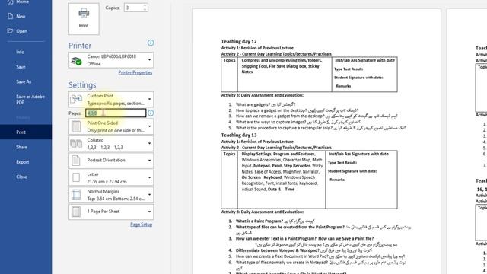Image resolution: width=487 pixels, height=274 pixels.
Task: Click the Custom Print pages icon
Action: 76,100
